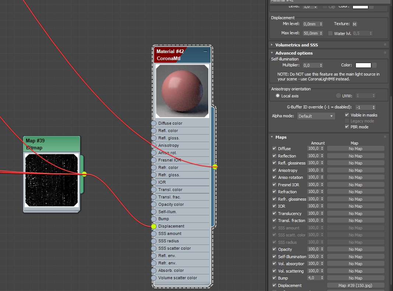
Task: Click the SSS radius input socket
Action: [154, 241]
